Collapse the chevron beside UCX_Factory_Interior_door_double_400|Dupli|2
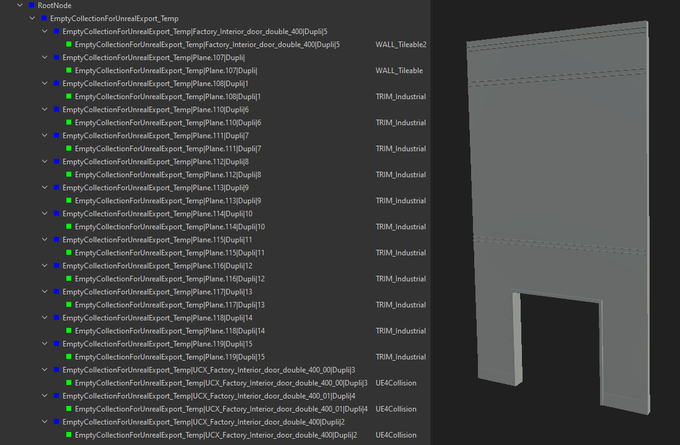 click(x=44, y=421)
